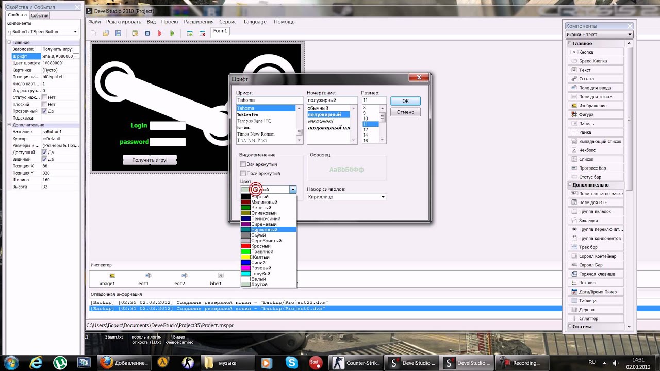Choose the Желтый color from the list
Viewport: 660px width, 371px height.
click(x=269, y=257)
